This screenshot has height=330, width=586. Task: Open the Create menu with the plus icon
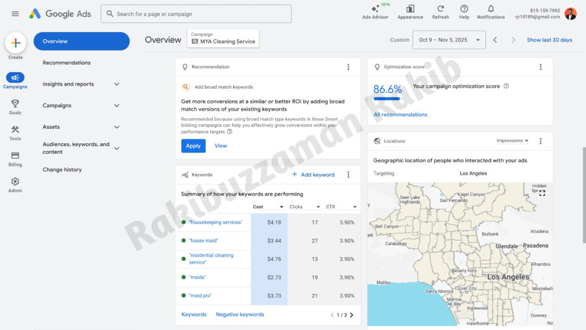click(x=15, y=44)
